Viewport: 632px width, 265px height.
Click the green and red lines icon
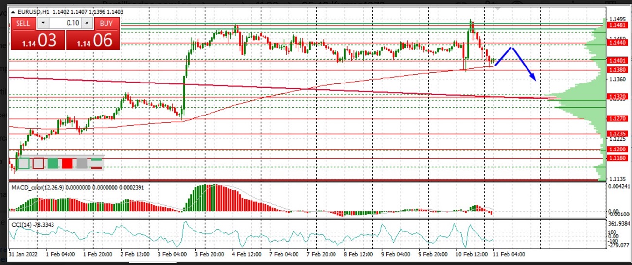pos(96,163)
